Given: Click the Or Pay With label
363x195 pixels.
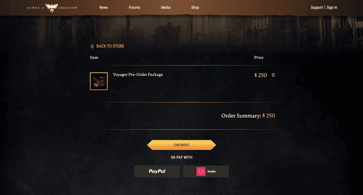Looking at the screenshot, I should coord(182,157).
